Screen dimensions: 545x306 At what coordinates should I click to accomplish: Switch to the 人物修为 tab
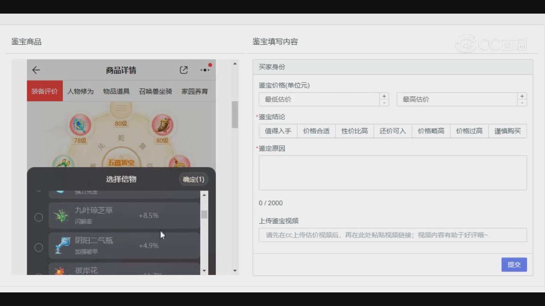(x=80, y=91)
